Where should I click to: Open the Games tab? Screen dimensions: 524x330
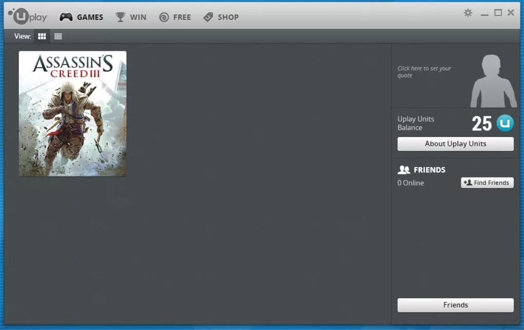click(81, 17)
